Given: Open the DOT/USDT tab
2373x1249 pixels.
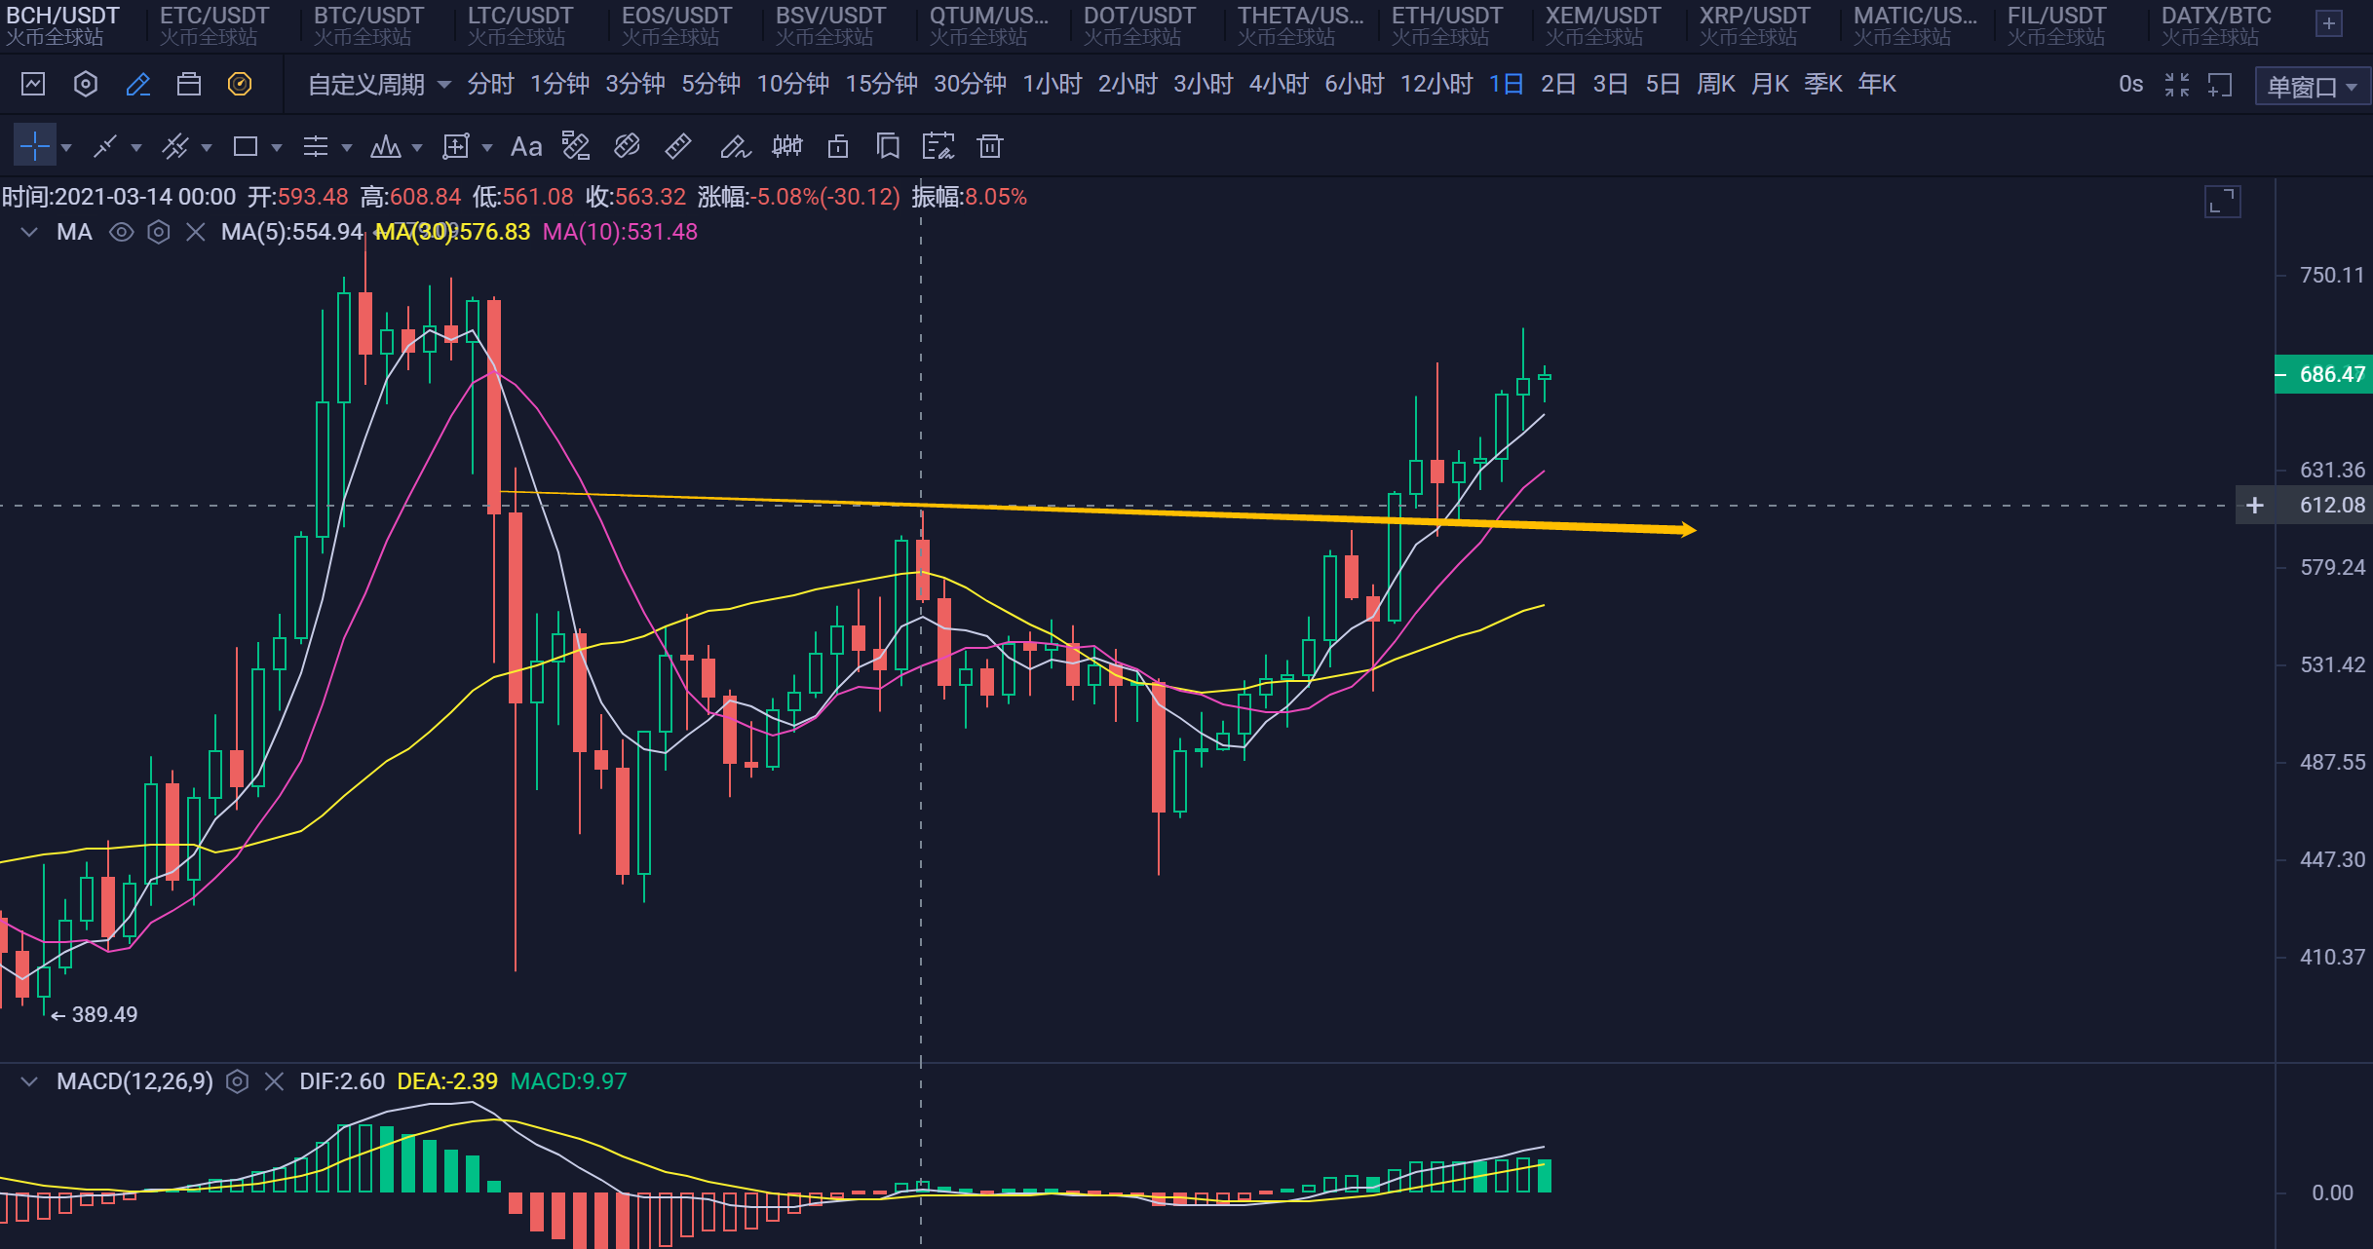Looking at the screenshot, I should point(1139,25).
